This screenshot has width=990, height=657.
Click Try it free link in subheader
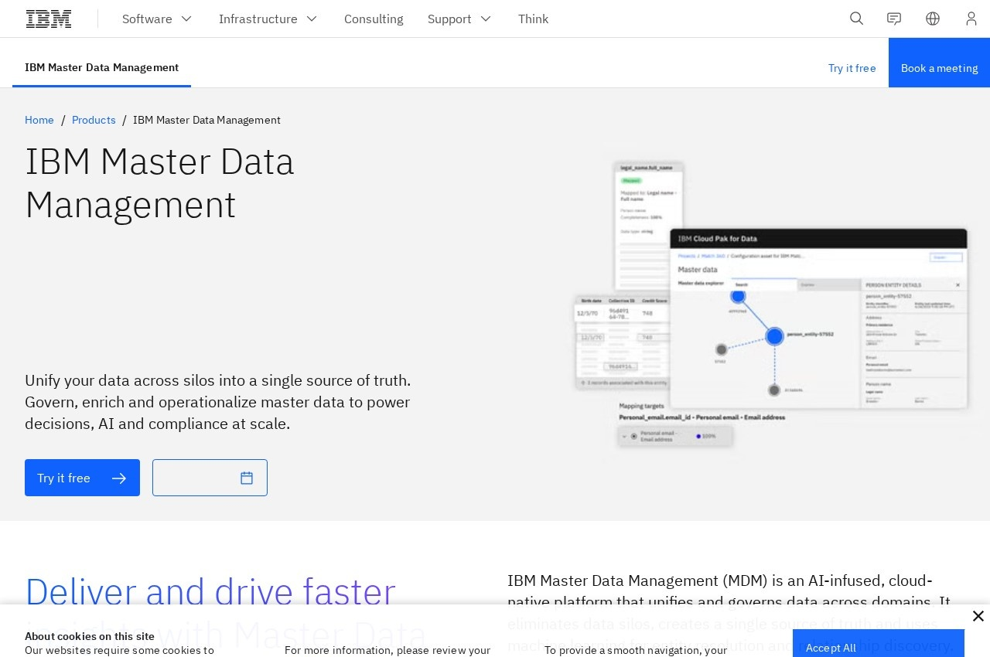[x=852, y=68]
